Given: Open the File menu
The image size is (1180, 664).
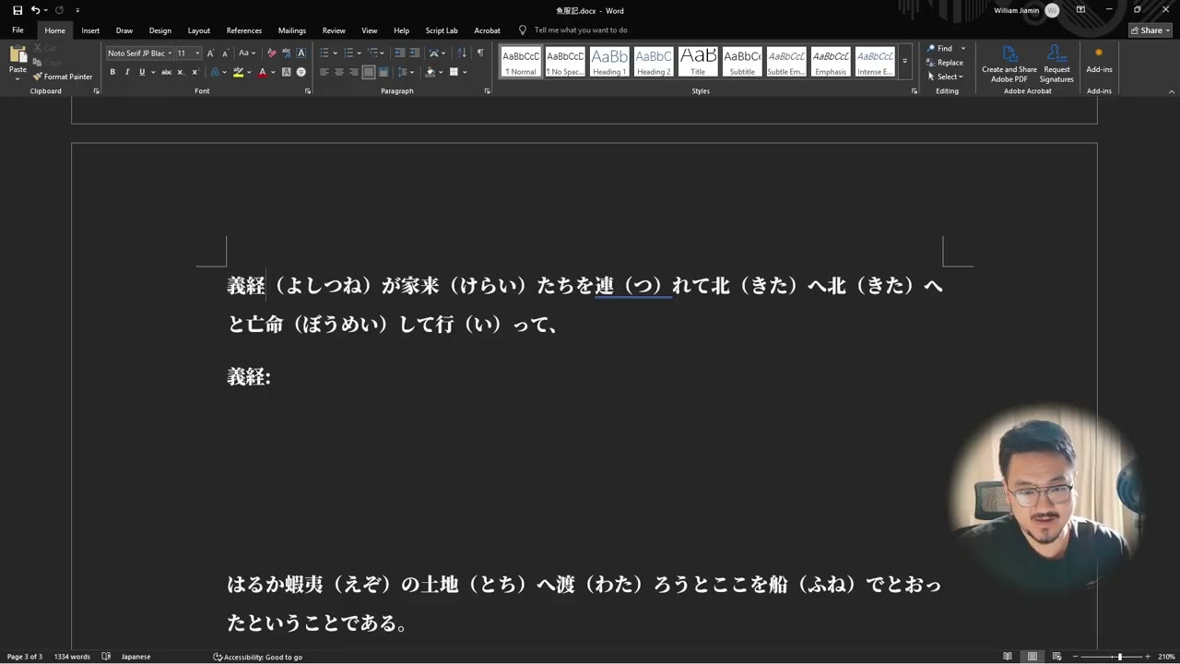Looking at the screenshot, I should click(18, 30).
